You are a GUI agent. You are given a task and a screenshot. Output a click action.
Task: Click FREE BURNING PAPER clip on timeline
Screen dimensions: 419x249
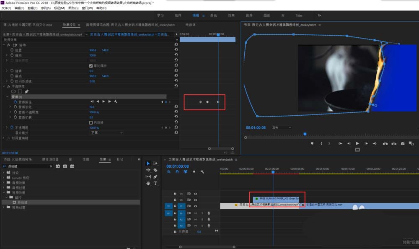pos(277,198)
